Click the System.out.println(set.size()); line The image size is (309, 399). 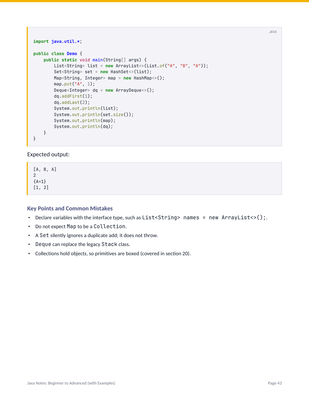tap(94, 114)
